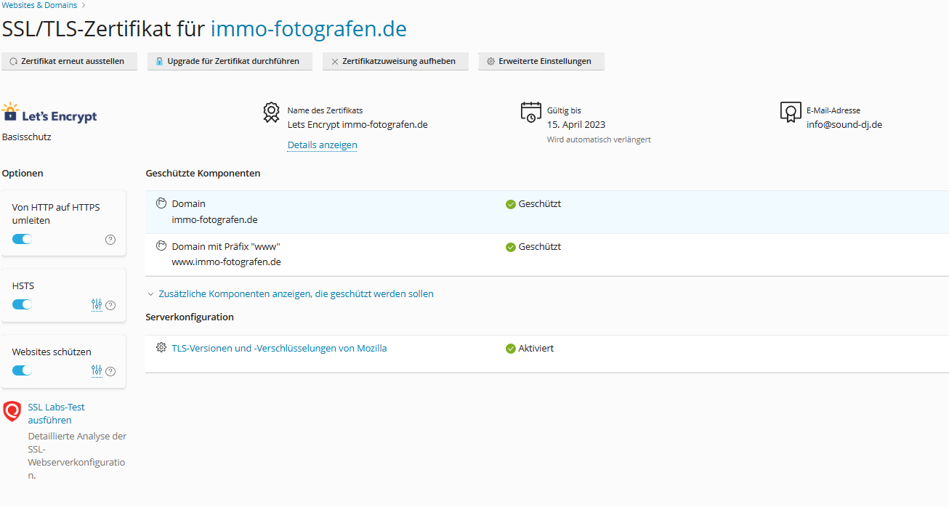Click the help icon in HSTS card
949x507 pixels.
coord(110,306)
